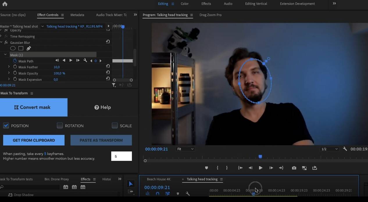Click GET FROM CLIPBOARD button
Image resolution: width=368 pixels, height=202 pixels.
tap(34, 140)
